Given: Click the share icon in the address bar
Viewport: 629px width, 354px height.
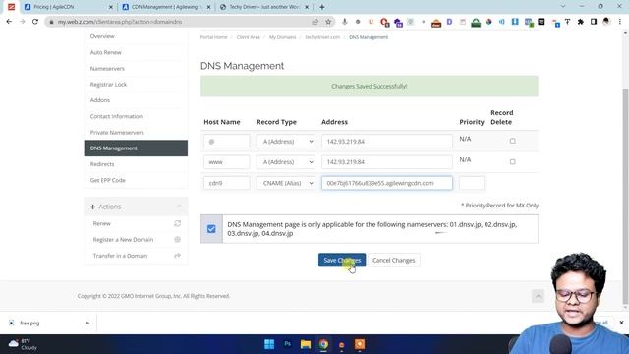Looking at the screenshot, I should tap(315, 22).
